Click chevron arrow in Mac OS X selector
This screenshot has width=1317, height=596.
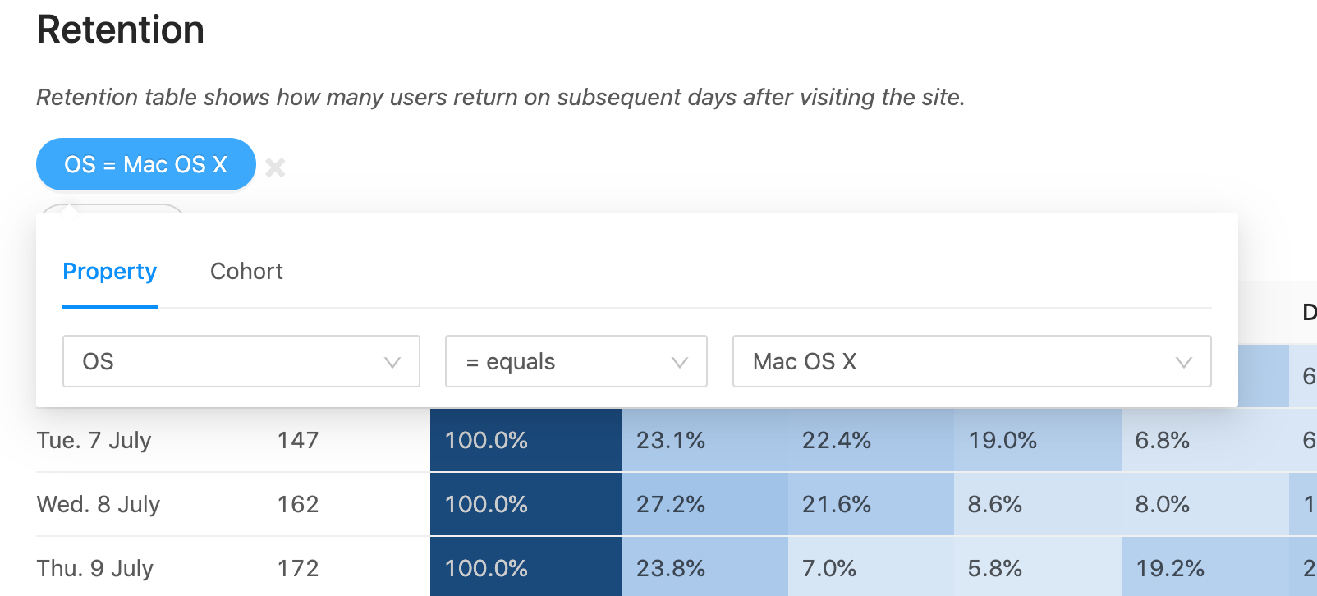[x=1183, y=362]
